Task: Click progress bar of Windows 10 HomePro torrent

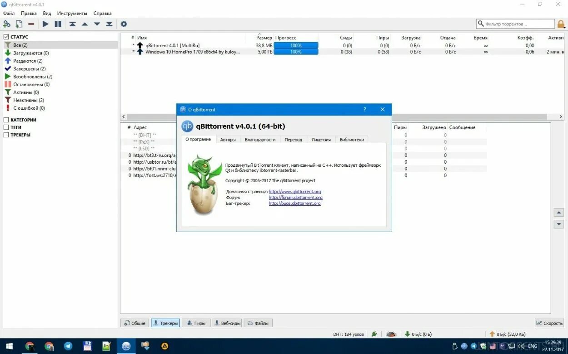Action: (x=296, y=52)
